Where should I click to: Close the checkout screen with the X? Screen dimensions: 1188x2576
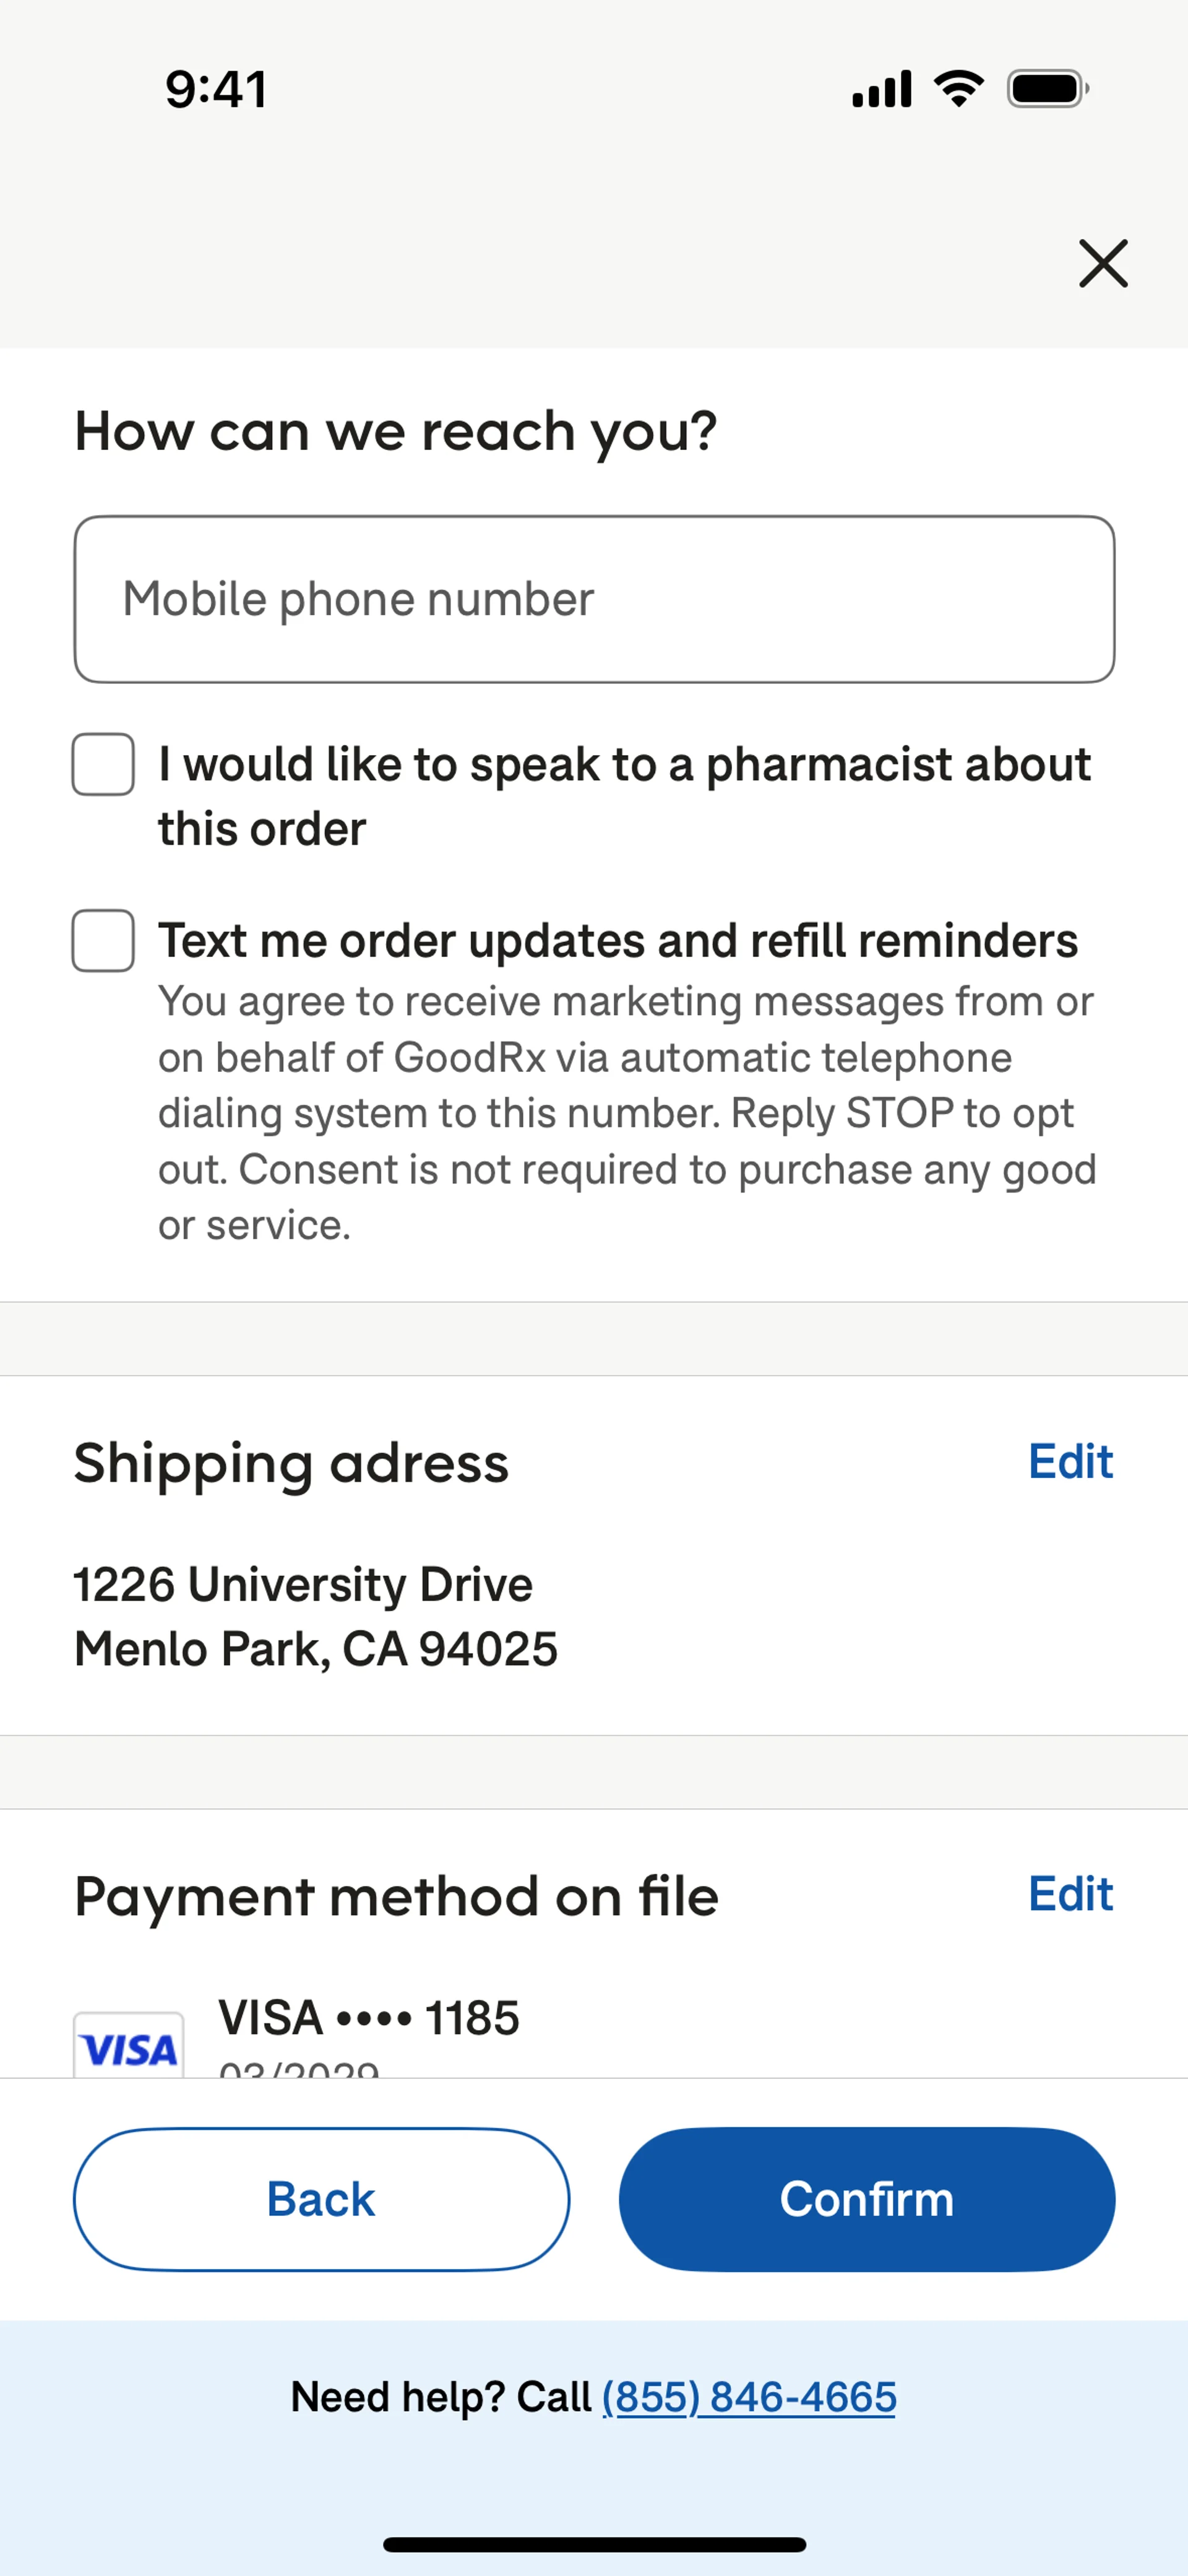tap(1103, 263)
